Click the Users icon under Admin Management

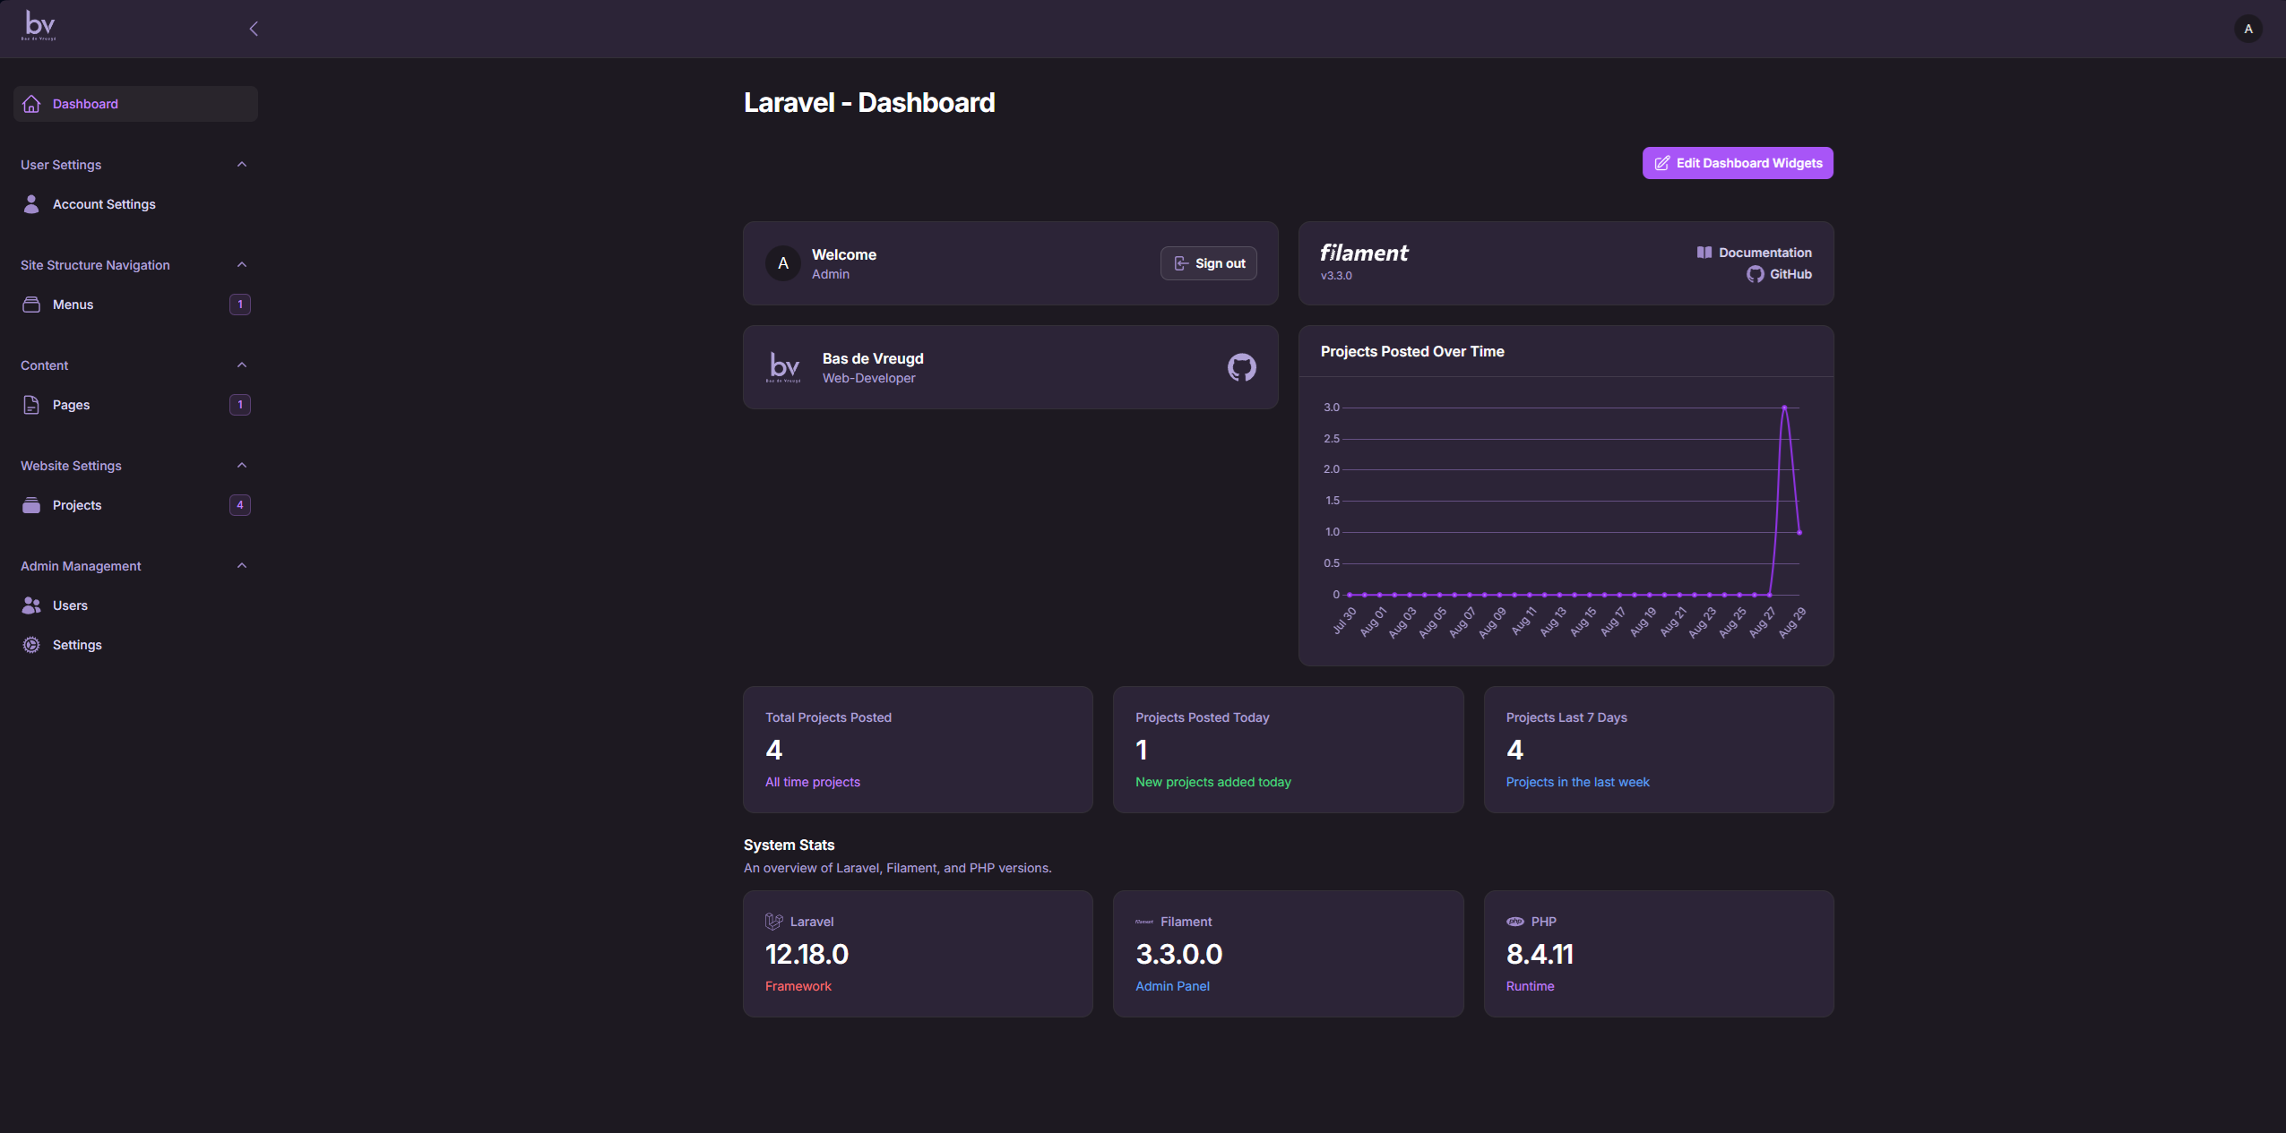[x=31, y=605]
